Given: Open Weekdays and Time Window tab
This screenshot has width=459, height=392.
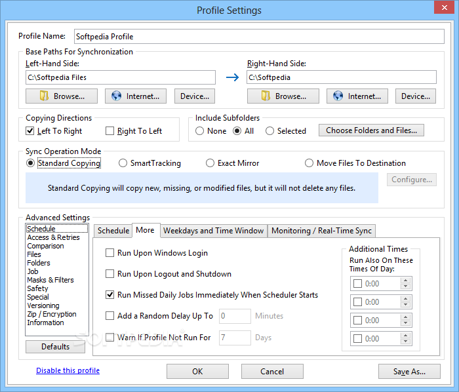Looking at the screenshot, I should [x=213, y=231].
